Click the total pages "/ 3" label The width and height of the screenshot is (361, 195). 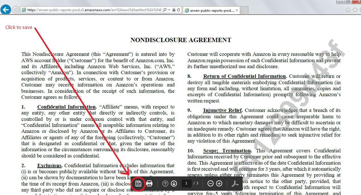tap(196, 183)
